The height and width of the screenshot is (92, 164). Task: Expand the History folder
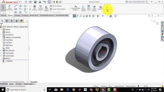[x=1, y=30]
